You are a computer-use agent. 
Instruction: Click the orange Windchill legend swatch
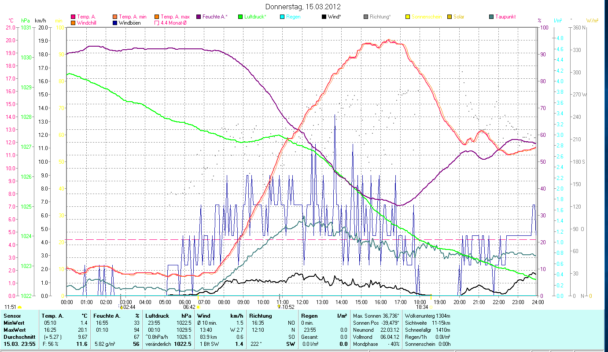click(73, 23)
